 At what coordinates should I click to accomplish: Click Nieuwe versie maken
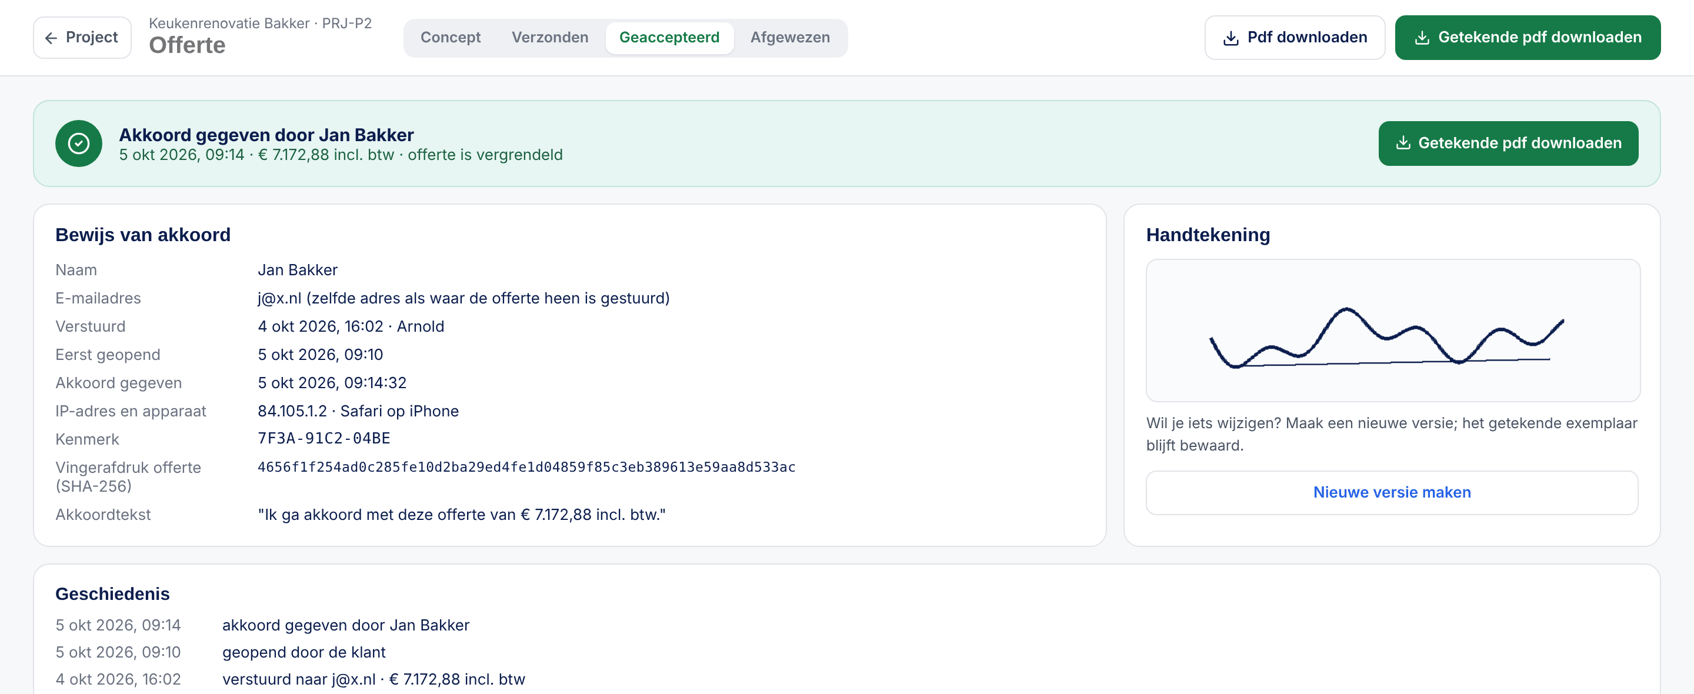pyautogui.click(x=1392, y=492)
